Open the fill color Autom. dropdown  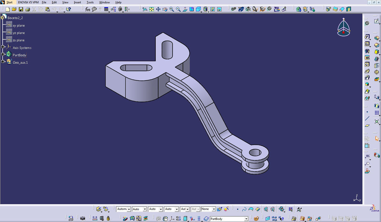[129, 209]
